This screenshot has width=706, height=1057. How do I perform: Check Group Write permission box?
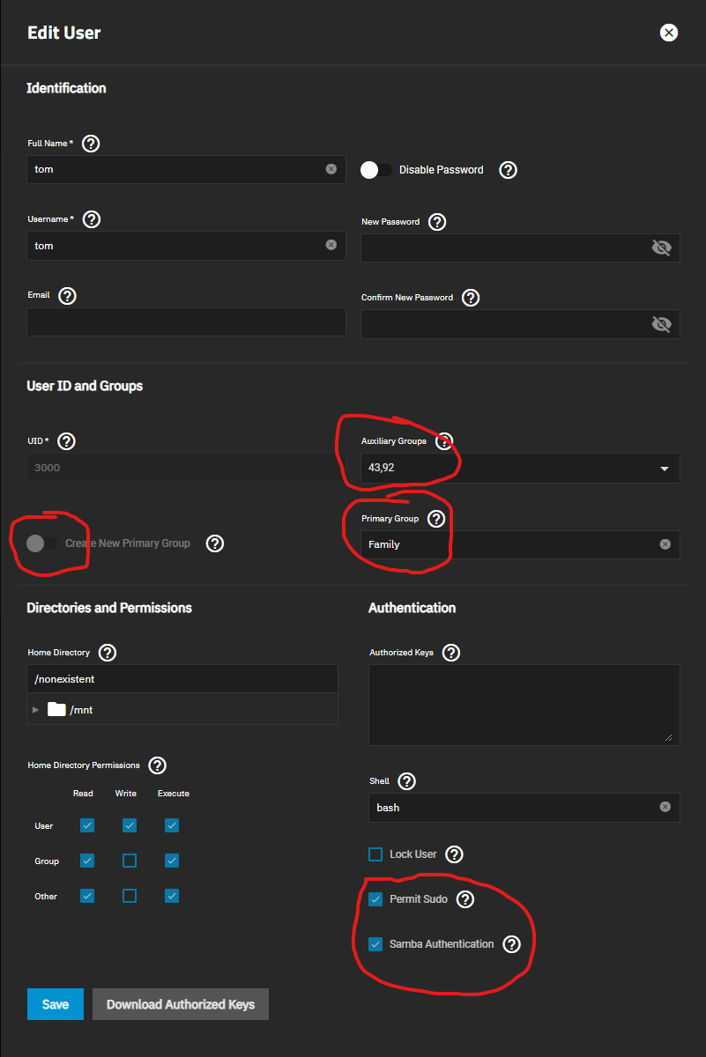[130, 861]
